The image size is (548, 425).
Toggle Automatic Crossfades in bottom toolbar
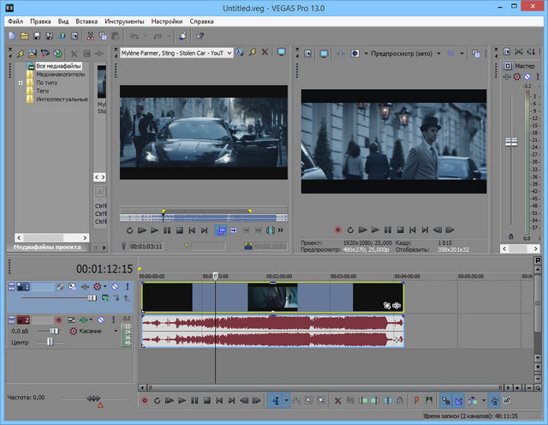click(459, 401)
